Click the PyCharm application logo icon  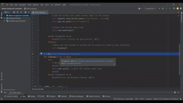[x=3, y=5]
